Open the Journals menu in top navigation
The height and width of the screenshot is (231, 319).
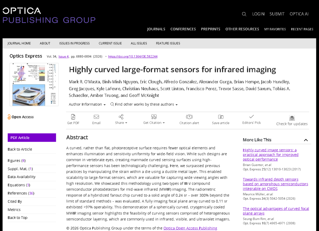pyautogui.click(x=156, y=29)
